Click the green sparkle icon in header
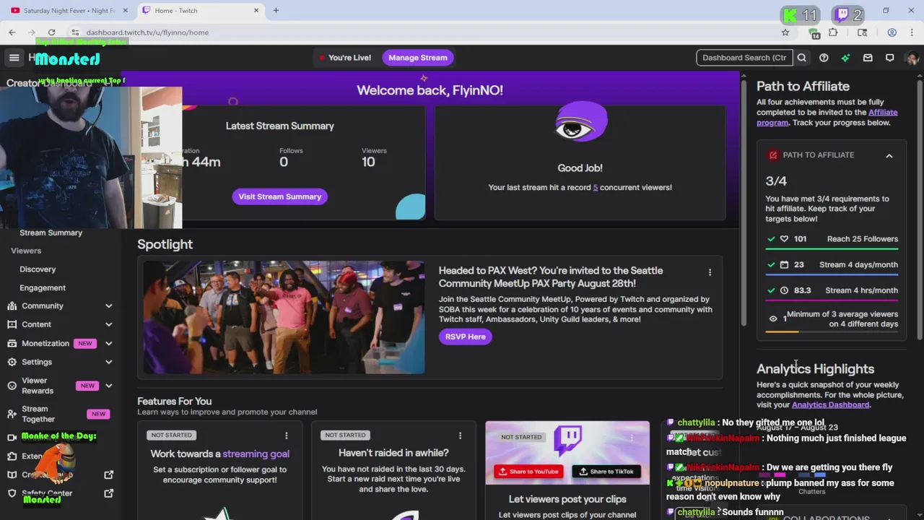The width and height of the screenshot is (924, 520). tap(845, 58)
